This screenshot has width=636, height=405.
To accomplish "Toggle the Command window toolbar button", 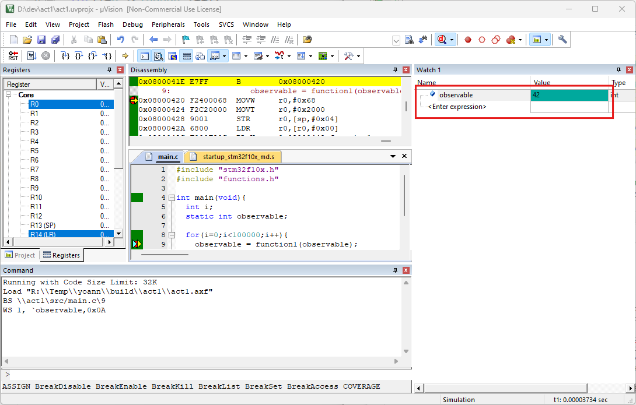I will 144,56.
